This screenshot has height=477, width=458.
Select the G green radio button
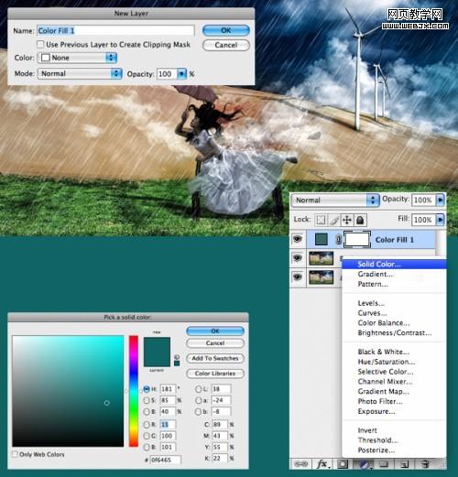pos(147,436)
